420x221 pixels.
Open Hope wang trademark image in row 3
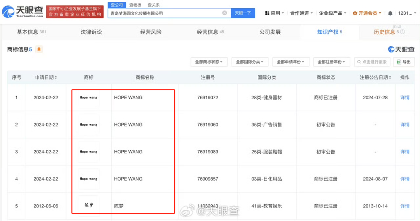click(88, 152)
